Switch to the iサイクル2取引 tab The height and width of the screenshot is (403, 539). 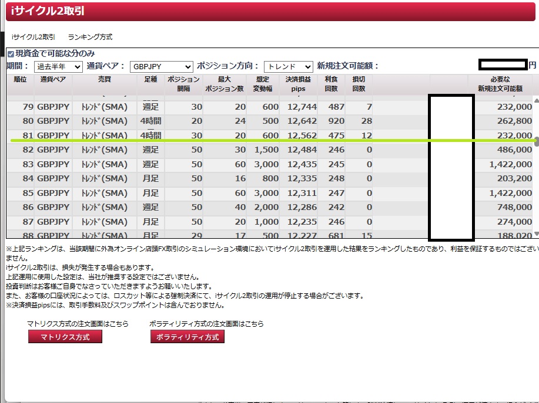(x=33, y=37)
